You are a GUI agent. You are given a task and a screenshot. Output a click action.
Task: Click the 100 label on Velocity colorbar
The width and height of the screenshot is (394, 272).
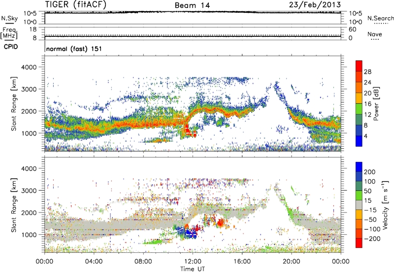370,181
